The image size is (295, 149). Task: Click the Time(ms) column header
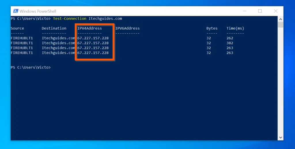tap(235, 28)
